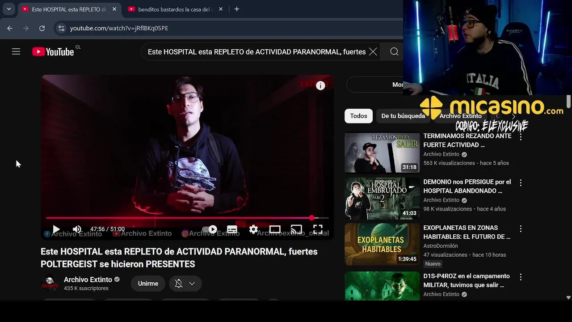Click the 'Unirme' join button
This screenshot has height=322, width=572.
tap(148, 284)
